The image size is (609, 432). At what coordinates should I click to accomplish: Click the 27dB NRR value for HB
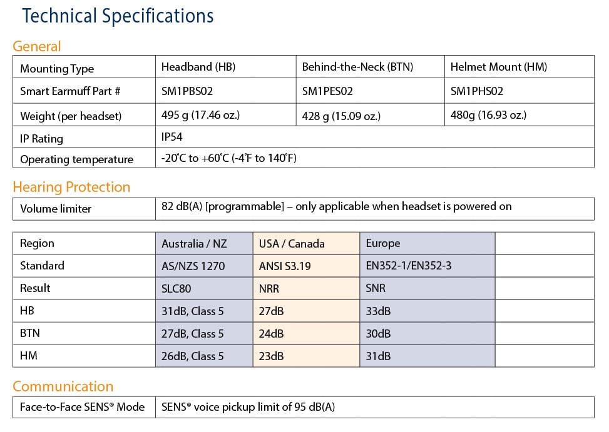pos(271,311)
